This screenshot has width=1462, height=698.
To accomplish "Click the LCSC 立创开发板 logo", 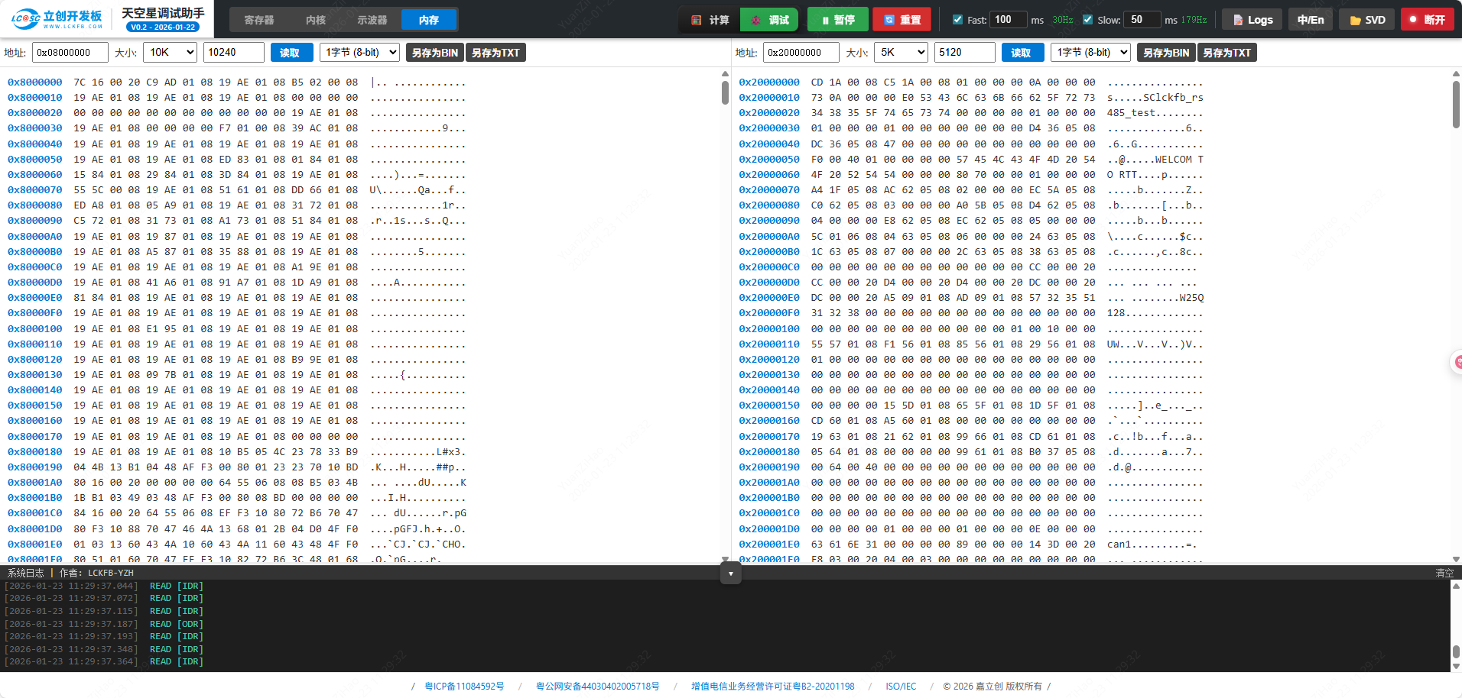I will [57, 19].
